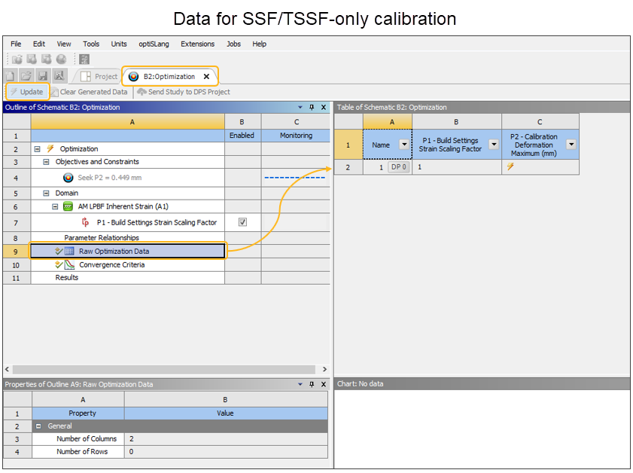
Task: Collapse the General properties group
Action: click(x=38, y=426)
